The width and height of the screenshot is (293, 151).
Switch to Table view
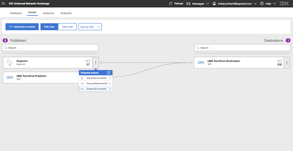(67, 27)
